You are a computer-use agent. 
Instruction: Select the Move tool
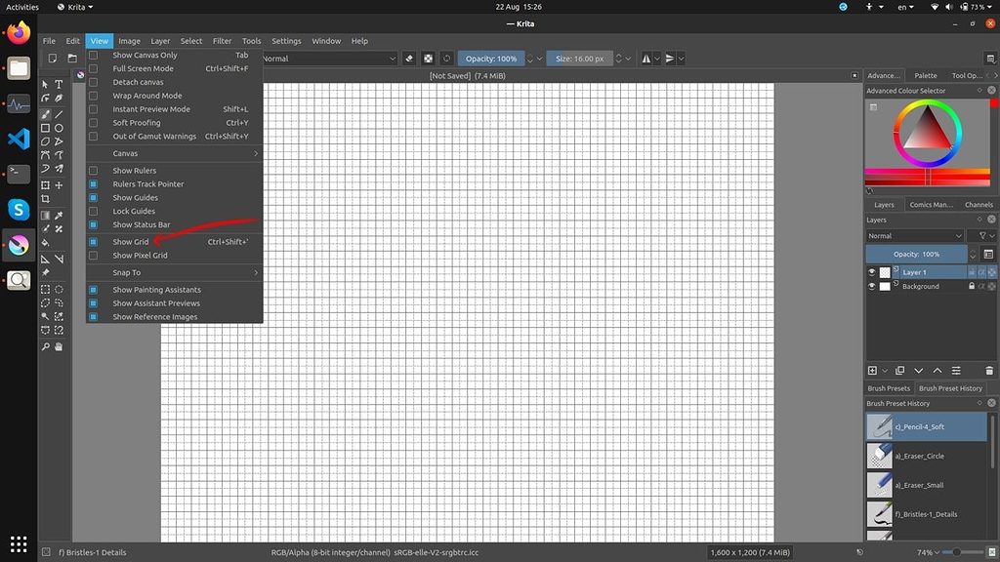coord(59,185)
